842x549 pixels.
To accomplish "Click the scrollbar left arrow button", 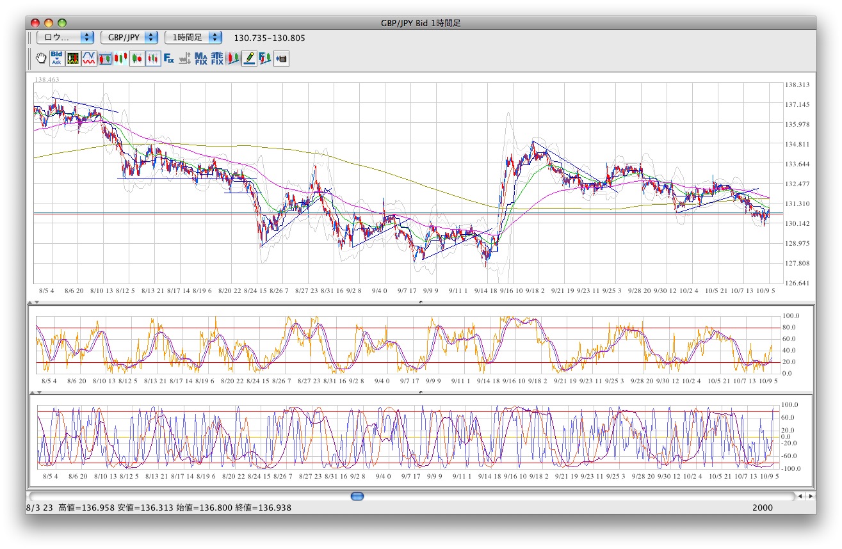I will click(x=800, y=496).
